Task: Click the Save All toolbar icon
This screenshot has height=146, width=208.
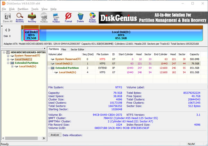Action: (x=8, y=17)
